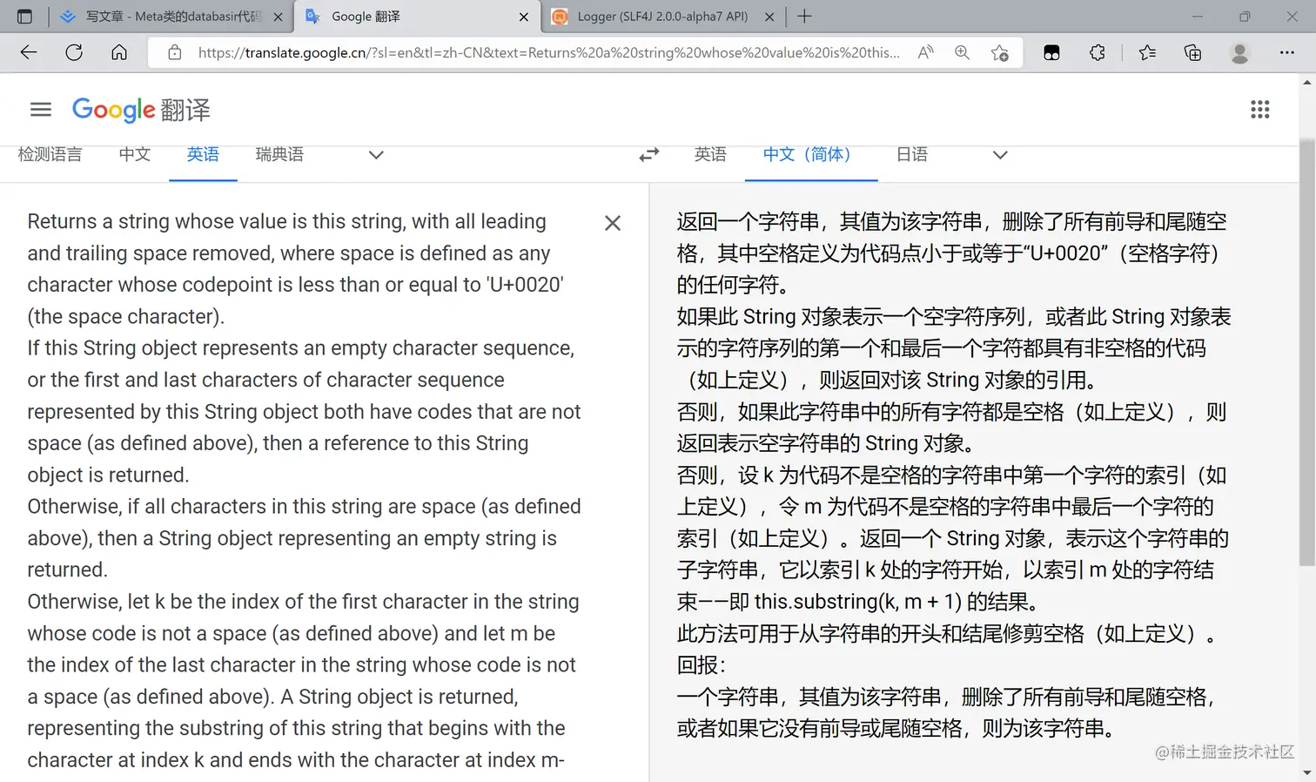Click the Read aloud icon in address bar
The height and width of the screenshot is (782, 1316).
925,52
